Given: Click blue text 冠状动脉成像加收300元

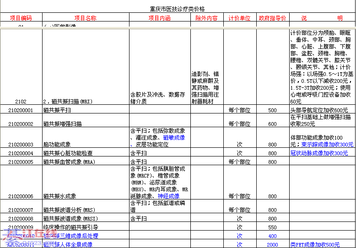Looking at the screenshot, I should (x=319, y=153).
